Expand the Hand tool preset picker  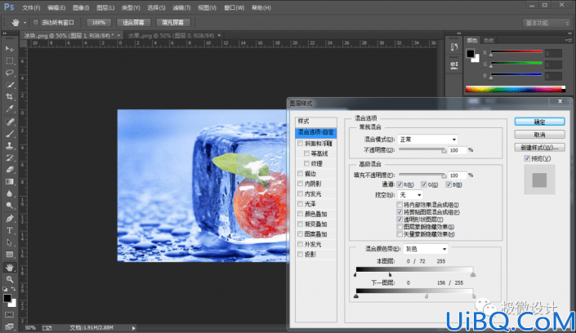[25, 23]
